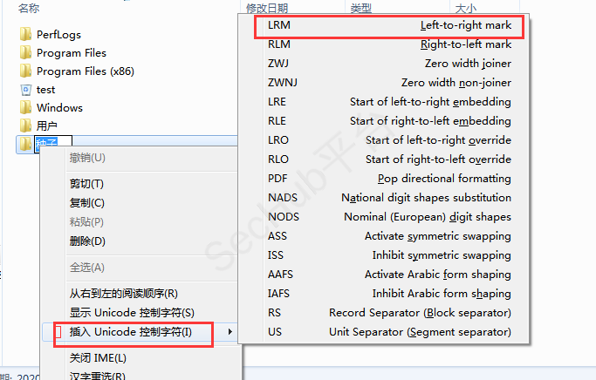The image size is (596, 380).
Task: Select the 用户 folder icon
Action: (x=25, y=126)
